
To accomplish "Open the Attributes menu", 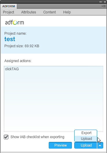I will point(28,12).
